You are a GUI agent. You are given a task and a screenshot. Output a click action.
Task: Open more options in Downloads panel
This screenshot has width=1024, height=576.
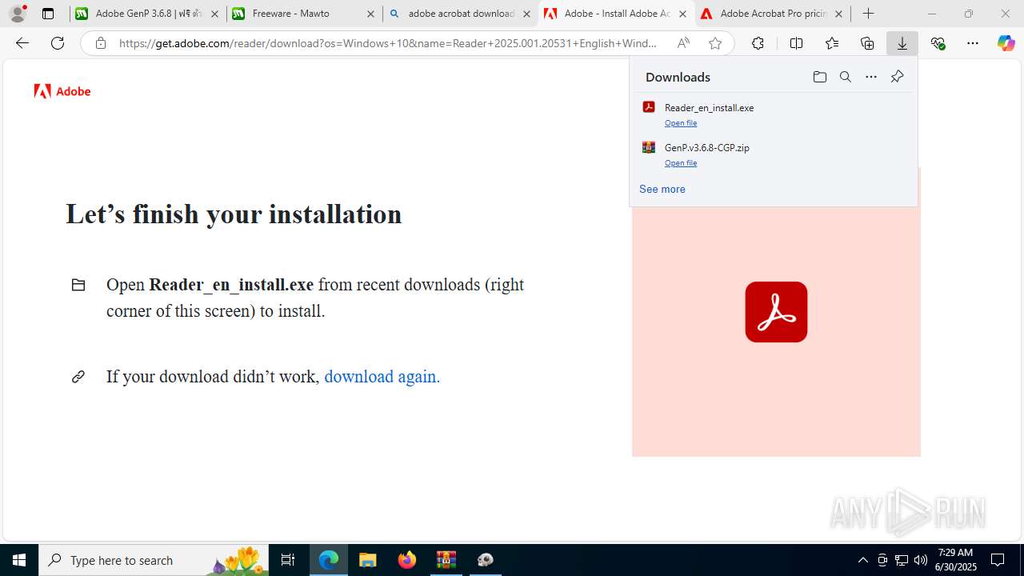pyautogui.click(x=871, y=77)
